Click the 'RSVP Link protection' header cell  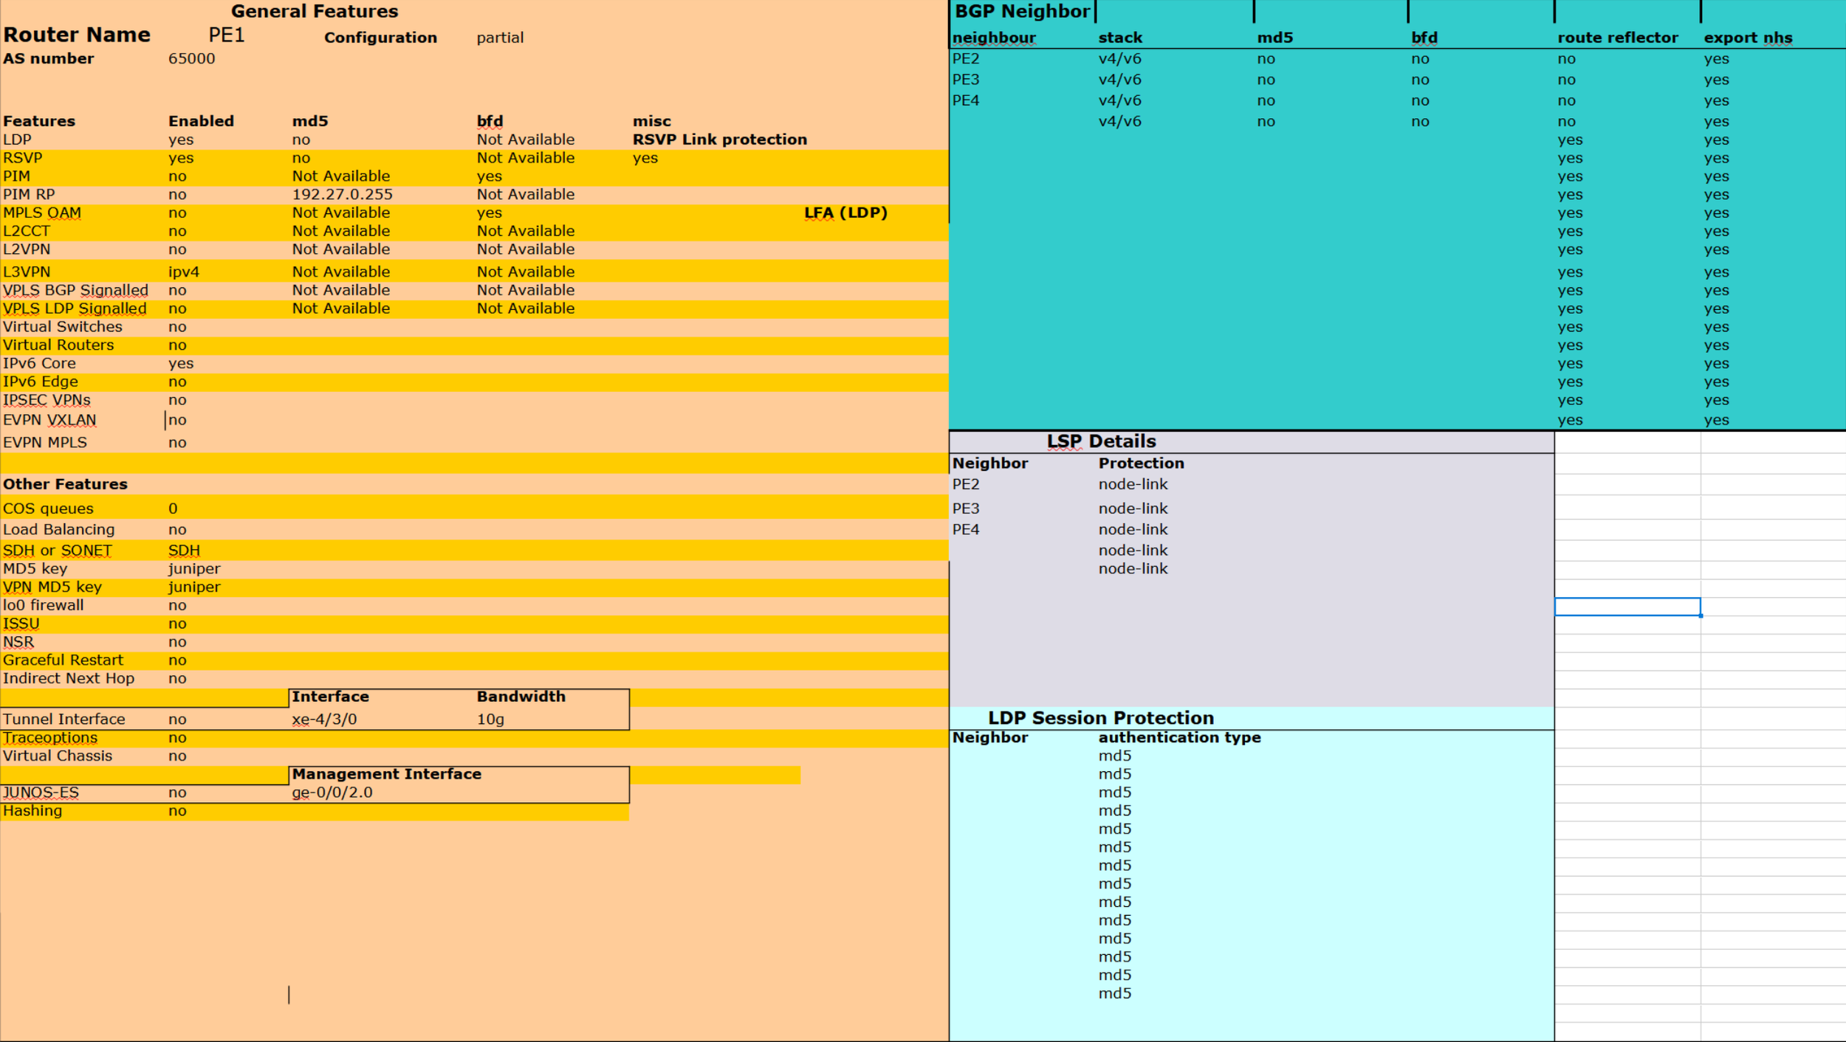click(x=719, y=139)
